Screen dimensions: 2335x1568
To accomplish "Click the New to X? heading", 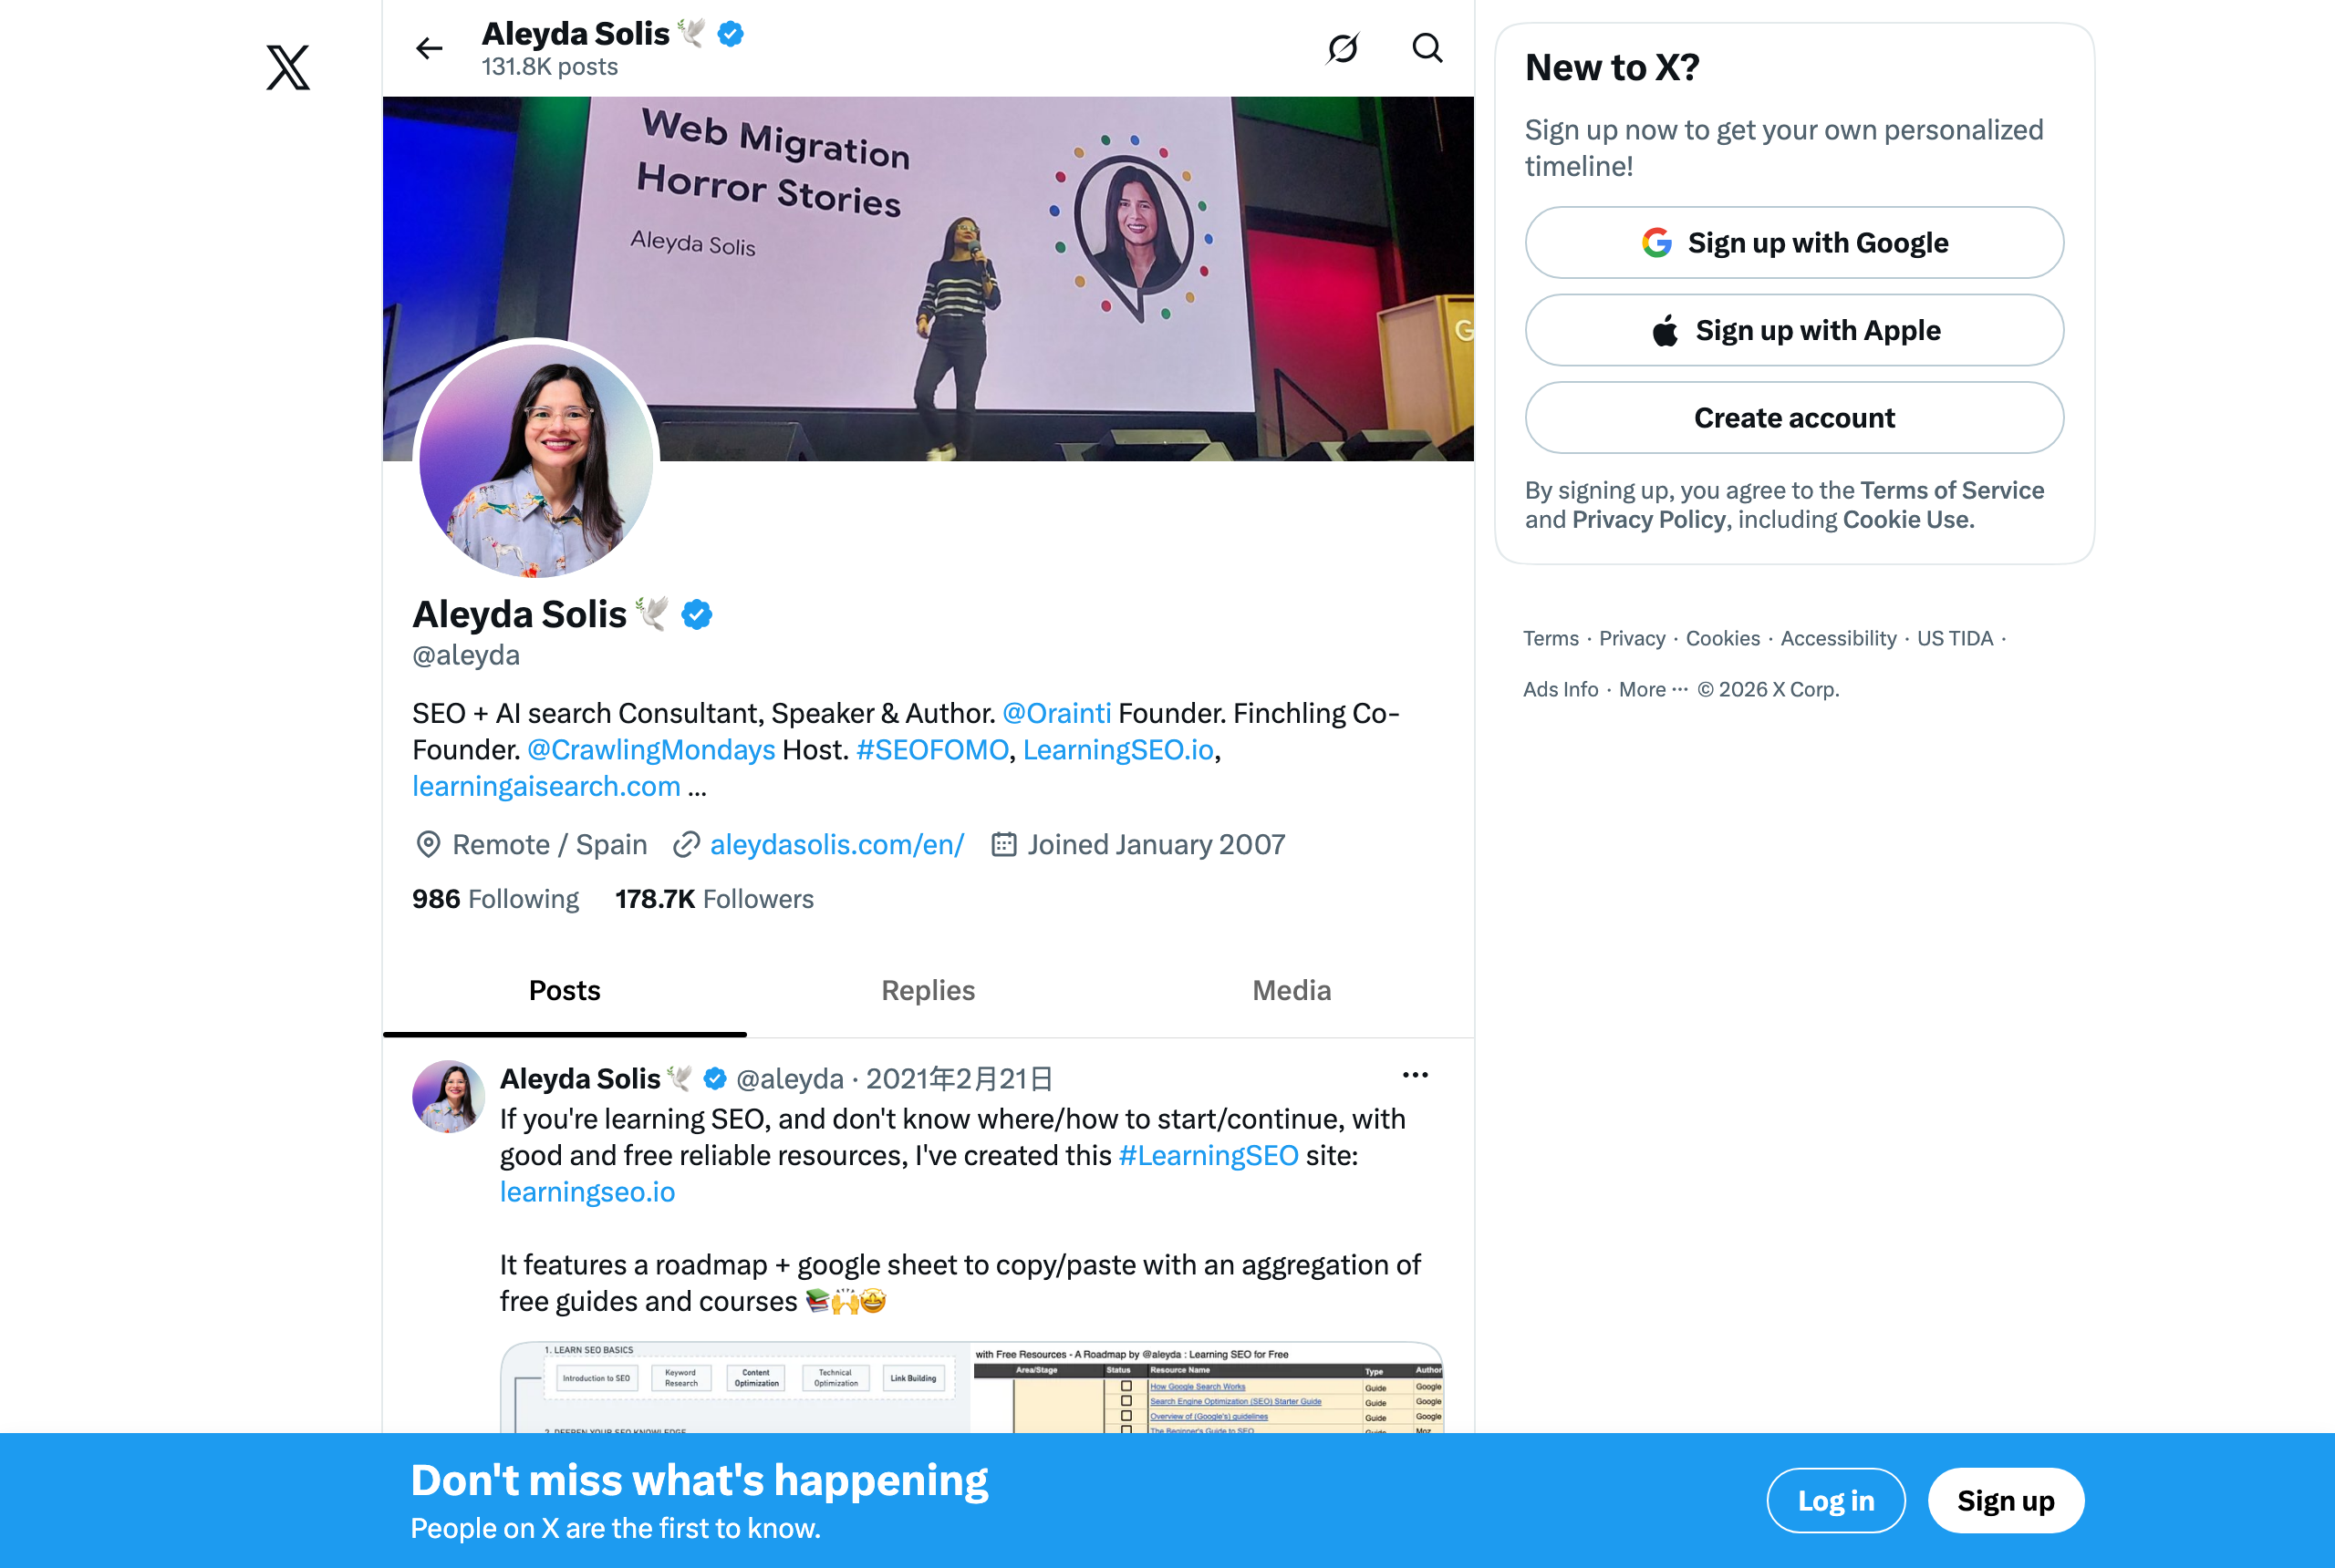I will [x=1612, y=67].
